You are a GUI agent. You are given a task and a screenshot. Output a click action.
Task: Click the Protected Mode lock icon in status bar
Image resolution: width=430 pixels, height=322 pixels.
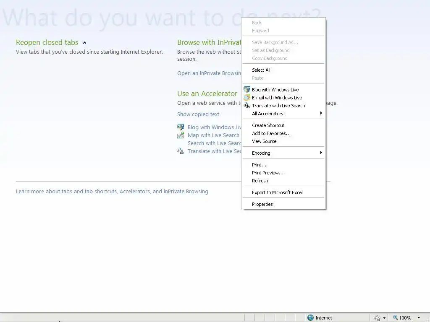coord(378,318)
